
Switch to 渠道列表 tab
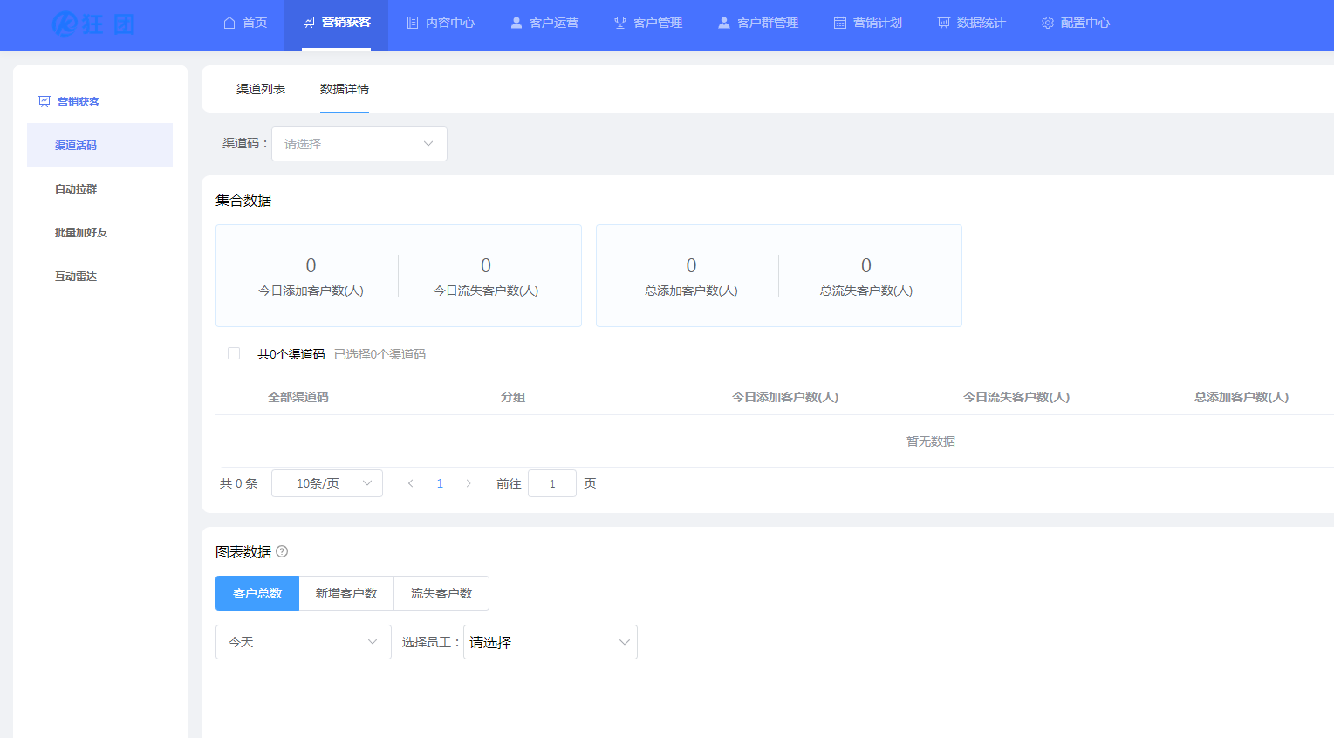pos(261,89)
